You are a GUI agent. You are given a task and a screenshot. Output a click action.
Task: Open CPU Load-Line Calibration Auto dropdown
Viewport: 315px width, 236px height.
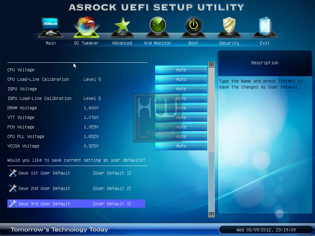pos(181,79)
